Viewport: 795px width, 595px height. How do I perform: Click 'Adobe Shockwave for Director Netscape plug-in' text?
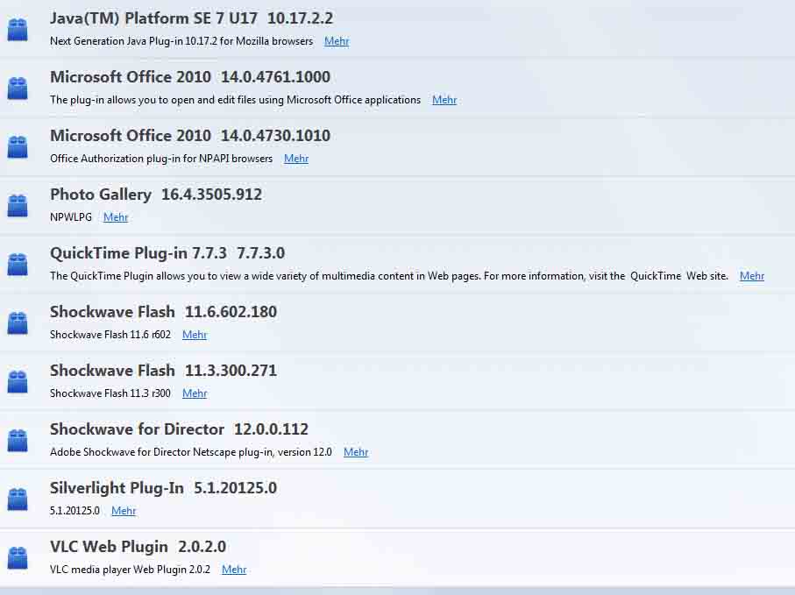190,452
